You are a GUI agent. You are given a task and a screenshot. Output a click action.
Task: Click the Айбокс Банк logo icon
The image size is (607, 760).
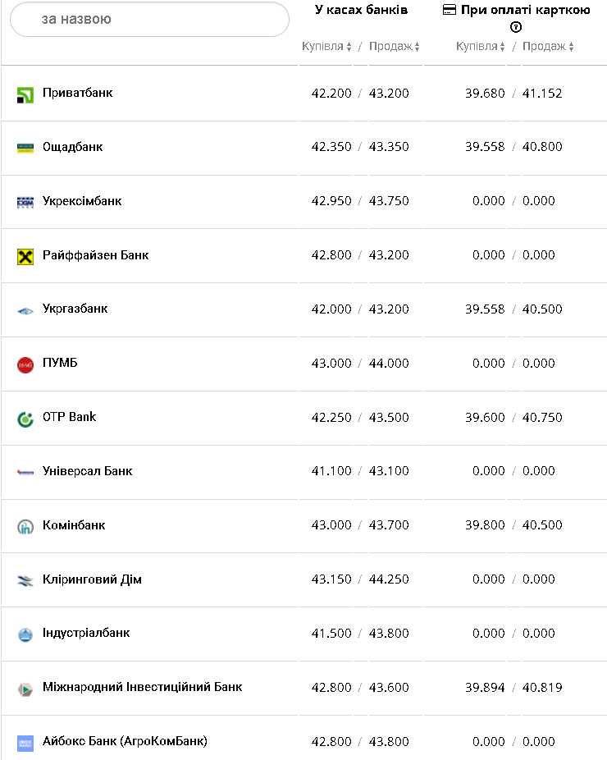coord(25,743)
